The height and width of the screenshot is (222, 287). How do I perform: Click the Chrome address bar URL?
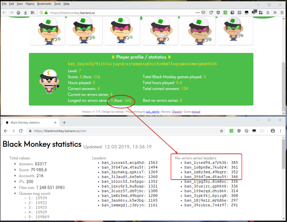60,131
